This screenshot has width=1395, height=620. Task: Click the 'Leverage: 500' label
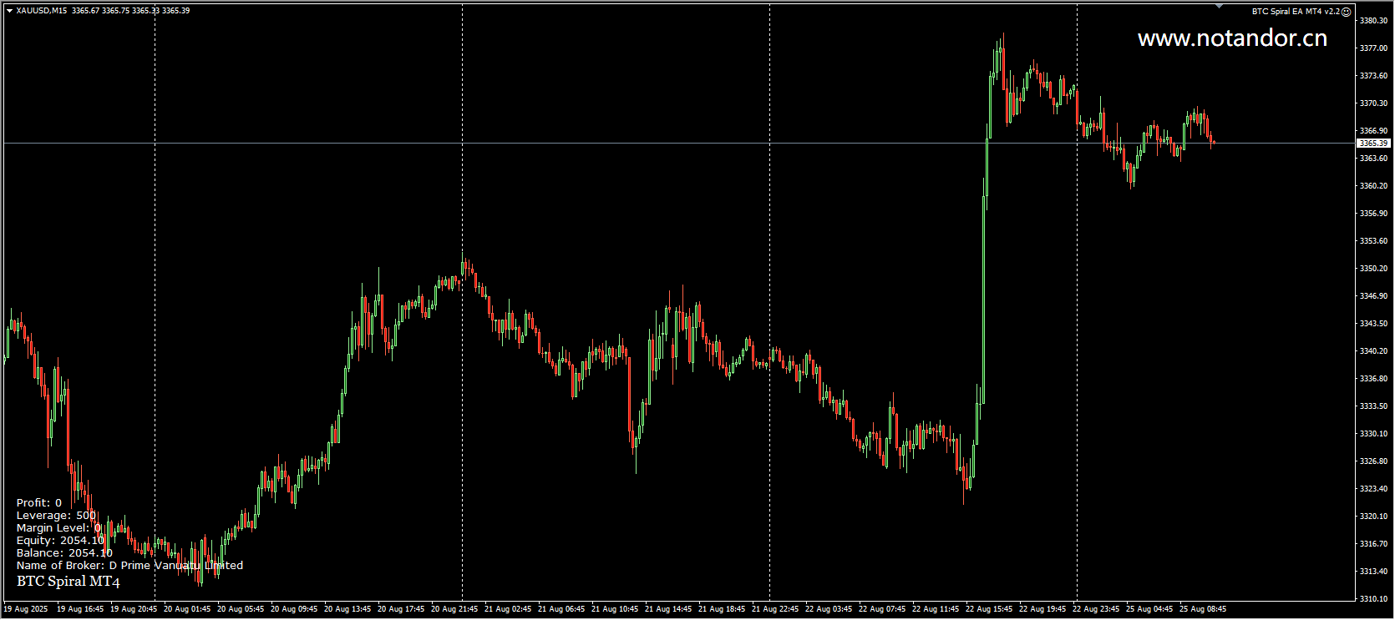click(x=56, y=516)
